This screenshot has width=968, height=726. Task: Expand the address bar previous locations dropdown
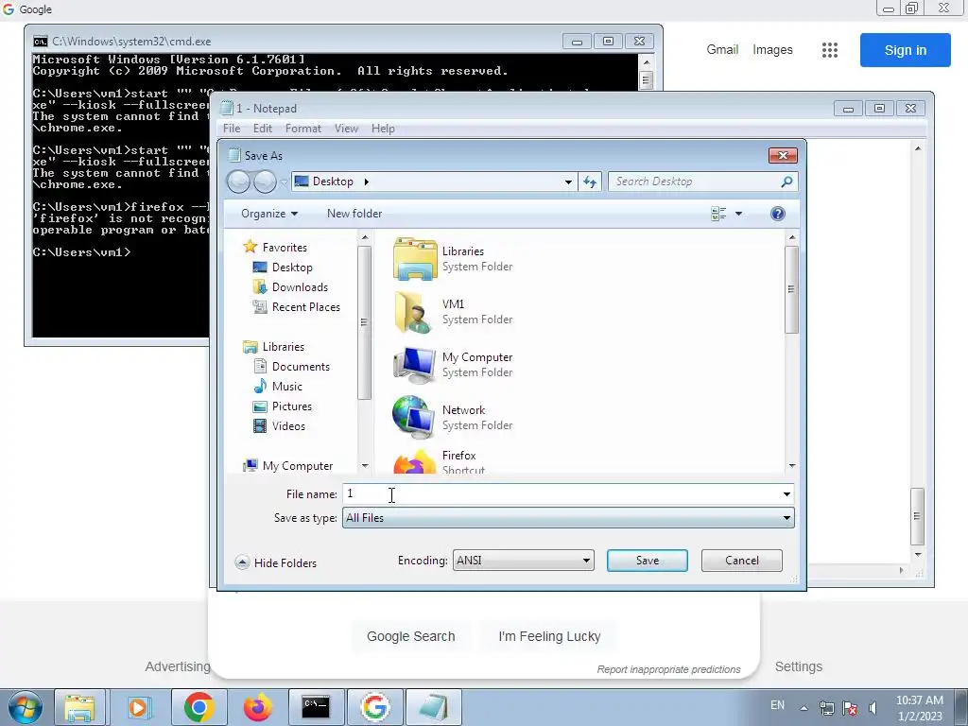568,181
